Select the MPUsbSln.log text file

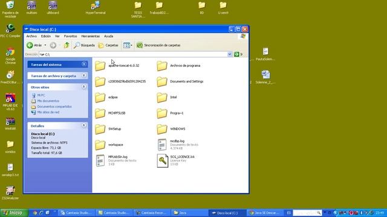[x=116, y=160]
